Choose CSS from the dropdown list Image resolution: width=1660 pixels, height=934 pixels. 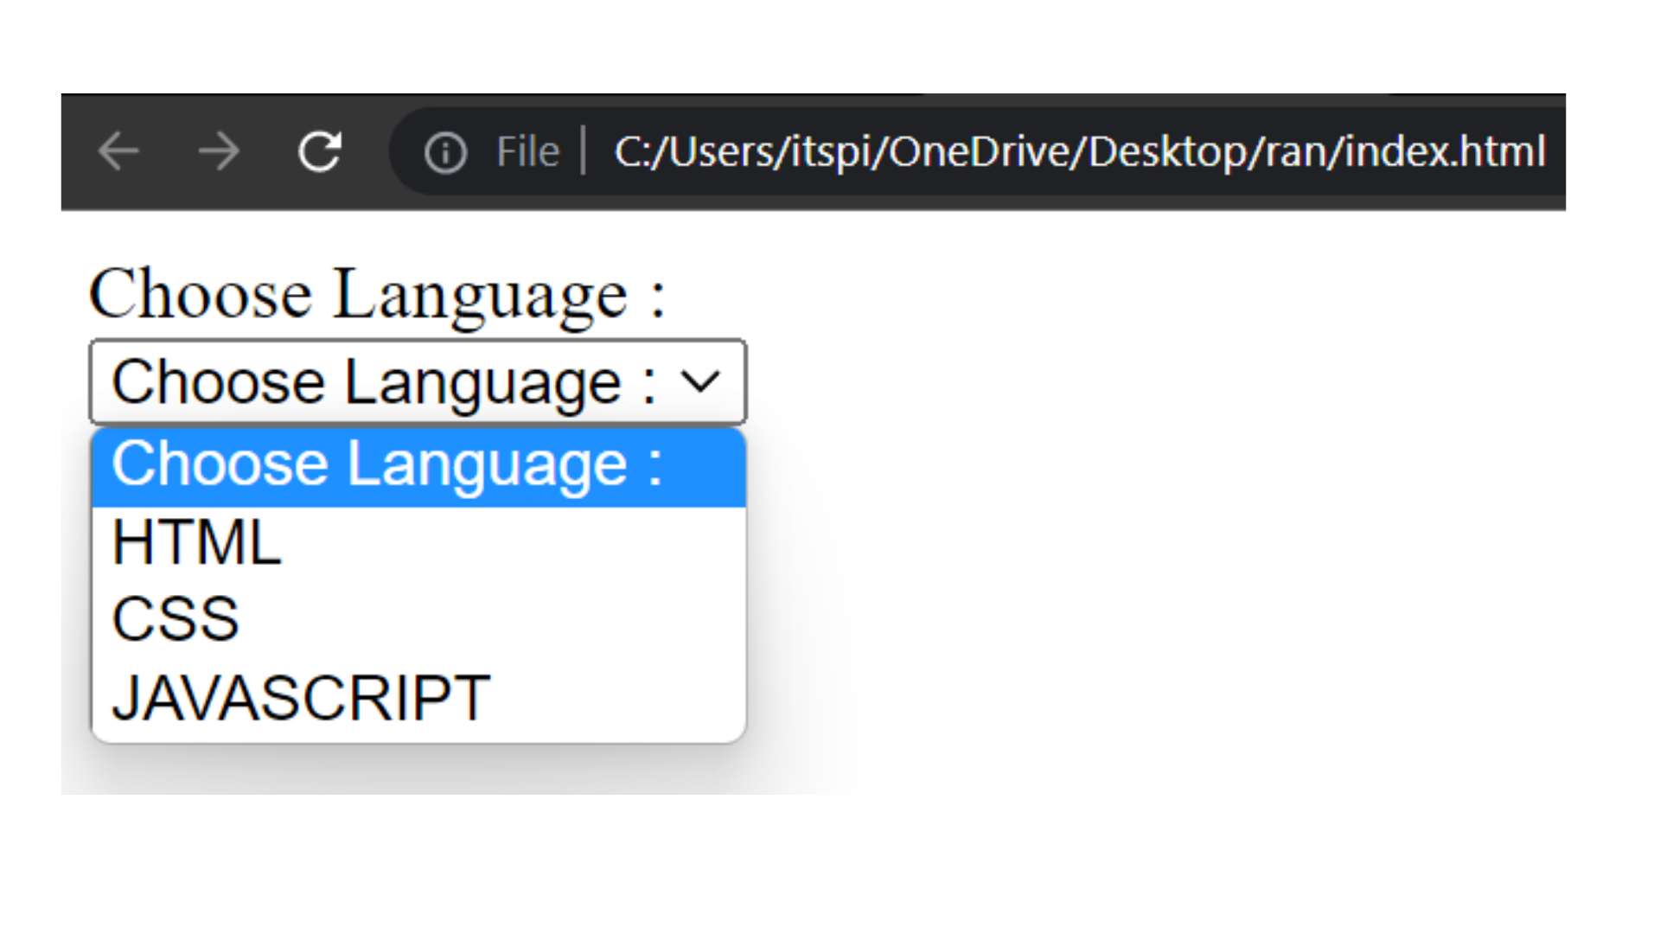coord(418,620)
